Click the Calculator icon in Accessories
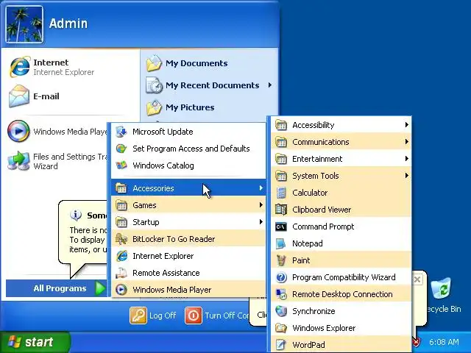 281,193
